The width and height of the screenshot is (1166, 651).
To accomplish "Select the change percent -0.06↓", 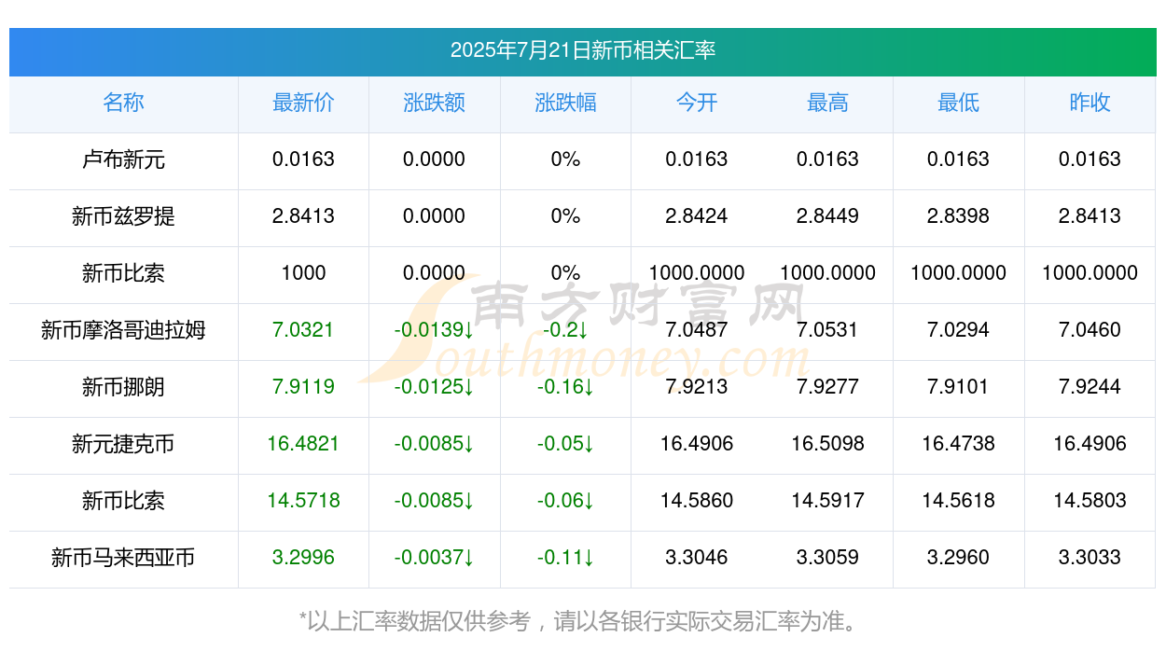I will coord(565,501).
